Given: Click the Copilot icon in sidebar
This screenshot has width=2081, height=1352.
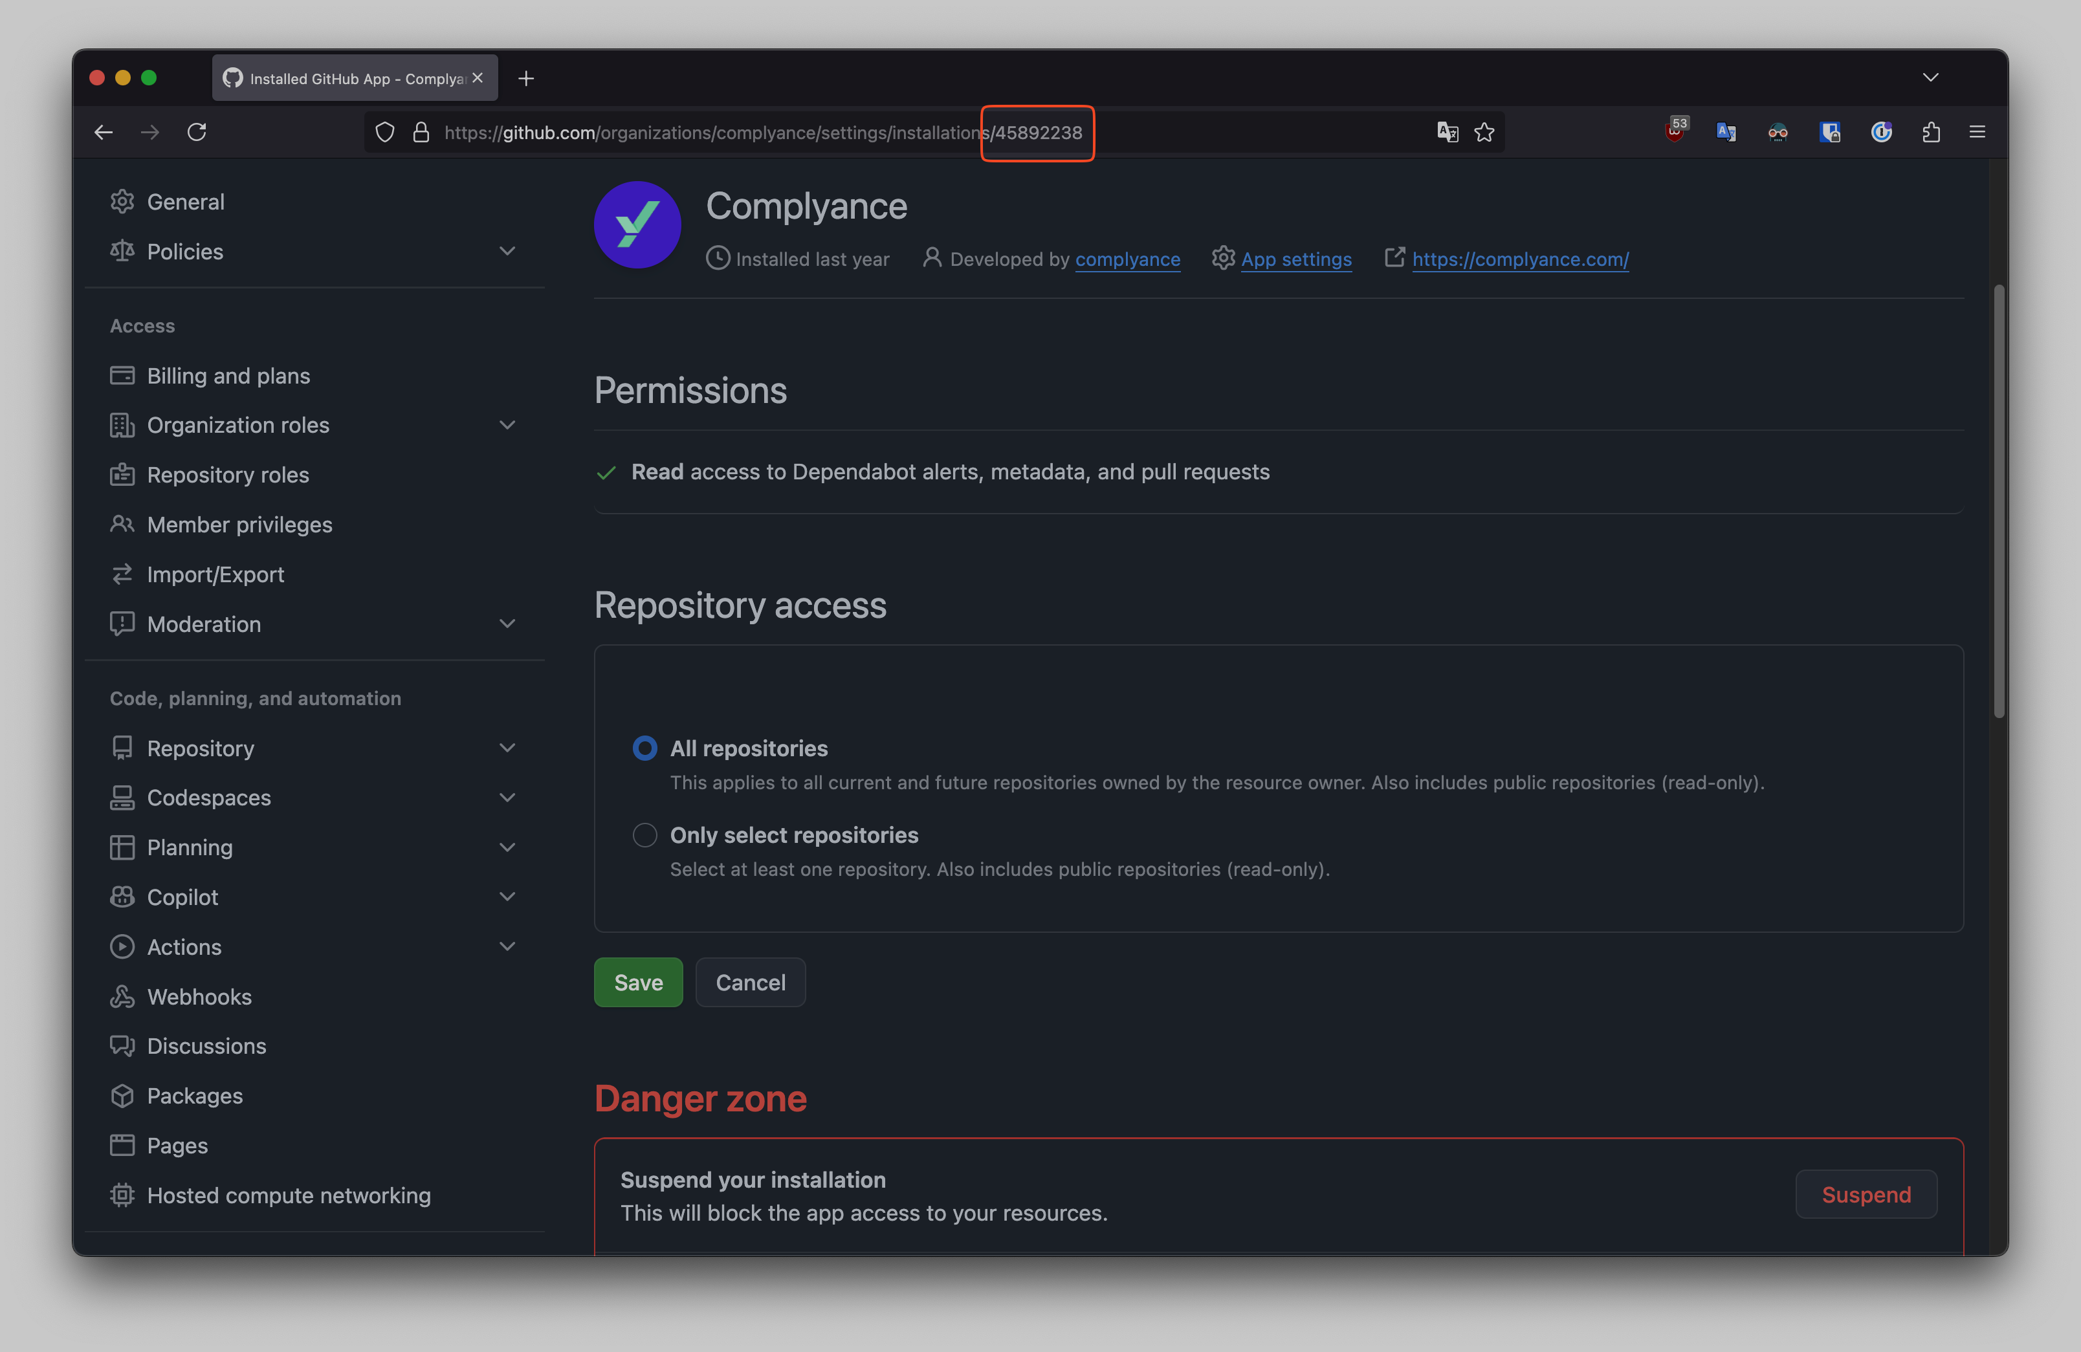Looking at the screenshot, I should click(x=122, y=897).
